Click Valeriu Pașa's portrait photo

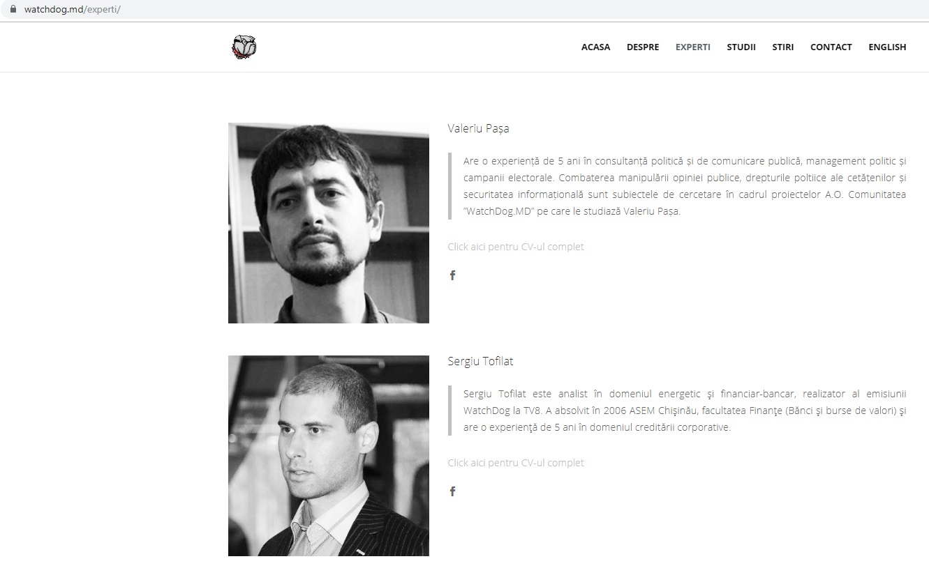pos(329,223)
